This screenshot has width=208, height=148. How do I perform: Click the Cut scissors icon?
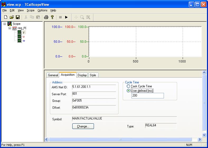tap(26, 17)
